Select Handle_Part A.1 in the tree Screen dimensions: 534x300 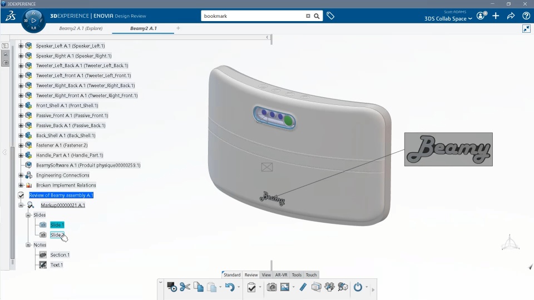click(70, 155)
